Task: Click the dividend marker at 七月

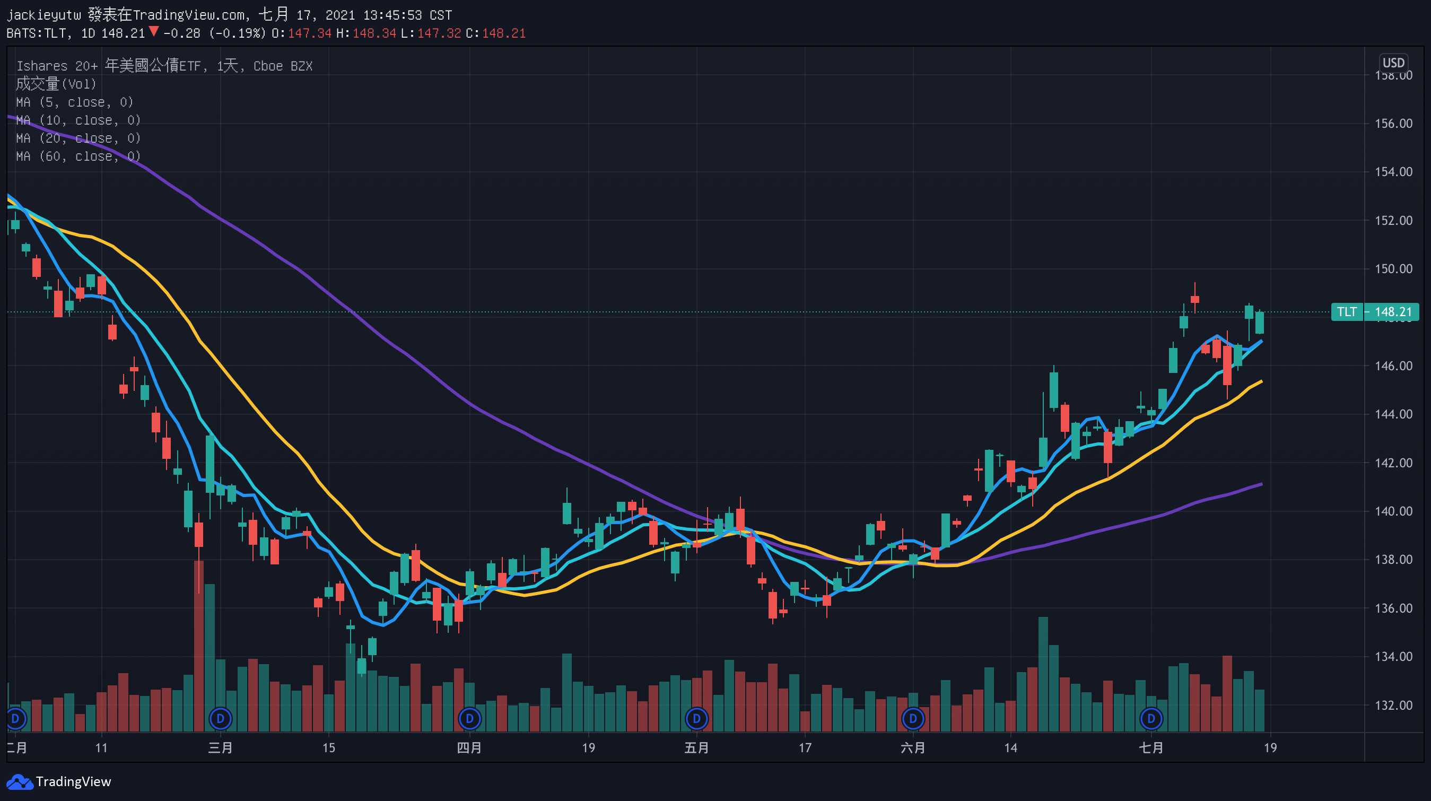Action: tap(1151, 719)
